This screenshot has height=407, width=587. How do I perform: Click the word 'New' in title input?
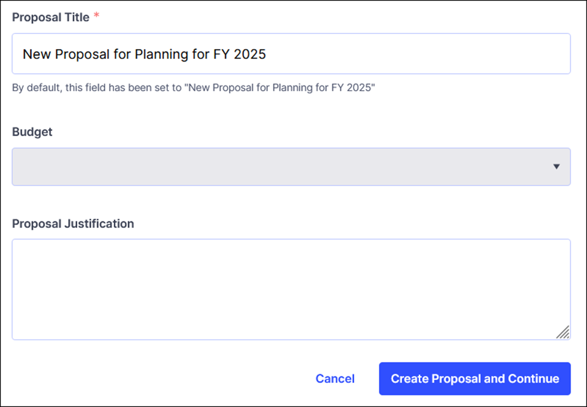tap(35, 54)
